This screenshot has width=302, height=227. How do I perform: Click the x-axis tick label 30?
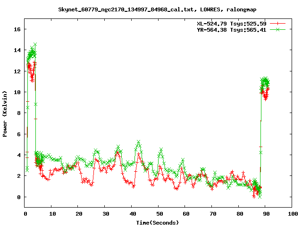106,214
